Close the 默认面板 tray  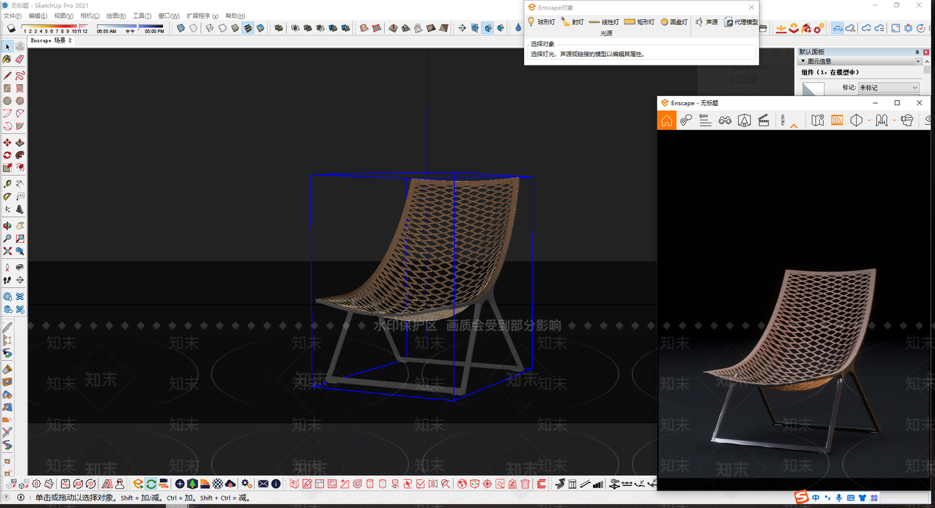[926, 52]
